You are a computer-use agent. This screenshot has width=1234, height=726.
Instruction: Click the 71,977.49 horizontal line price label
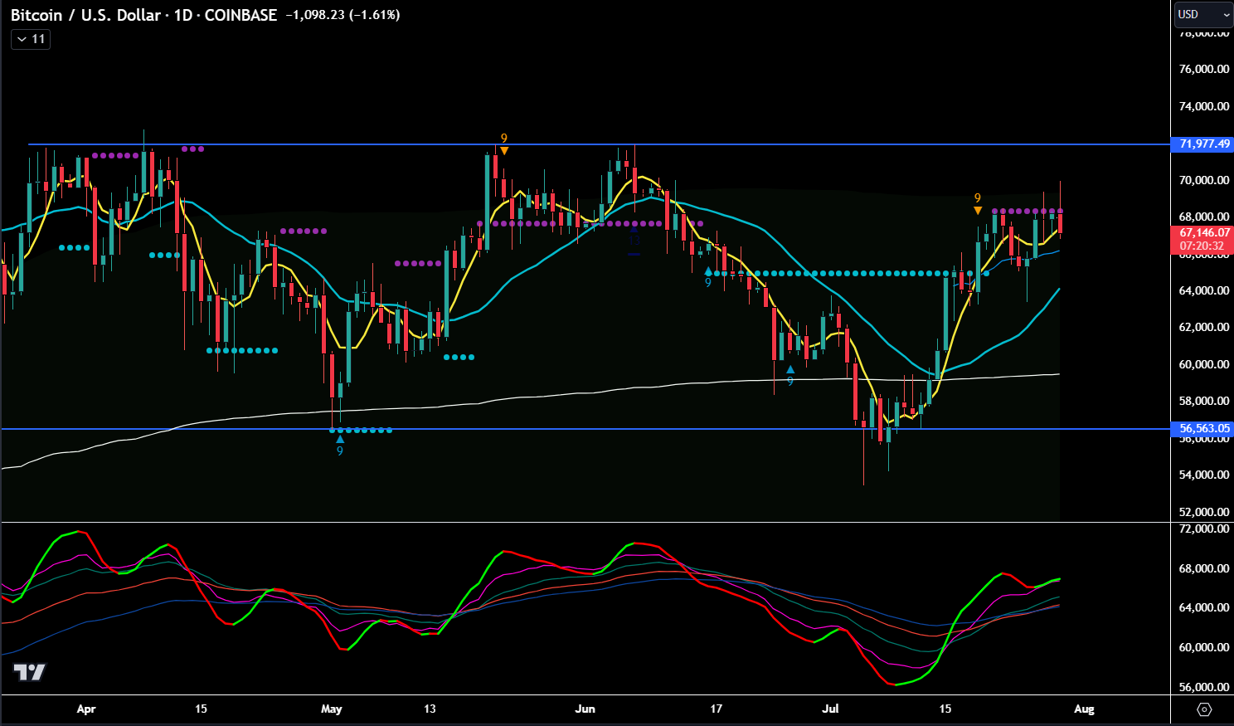click(x=1203, y=144)
